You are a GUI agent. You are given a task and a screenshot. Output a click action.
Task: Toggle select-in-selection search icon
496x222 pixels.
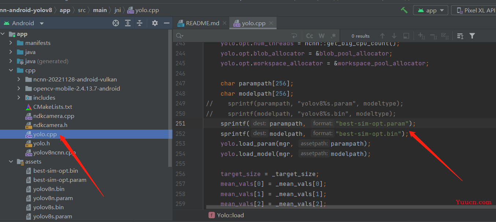click(x=406, y=36)
